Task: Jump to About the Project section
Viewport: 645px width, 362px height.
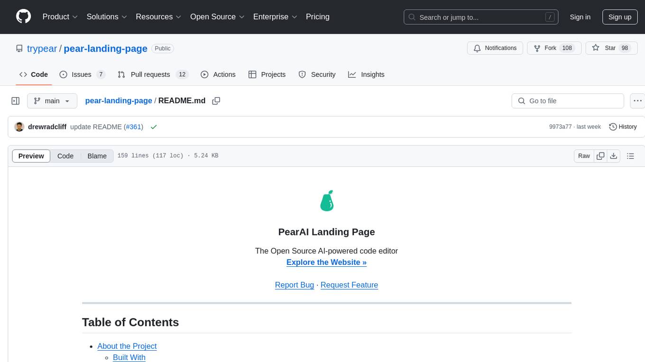Action: click(127, 346)
